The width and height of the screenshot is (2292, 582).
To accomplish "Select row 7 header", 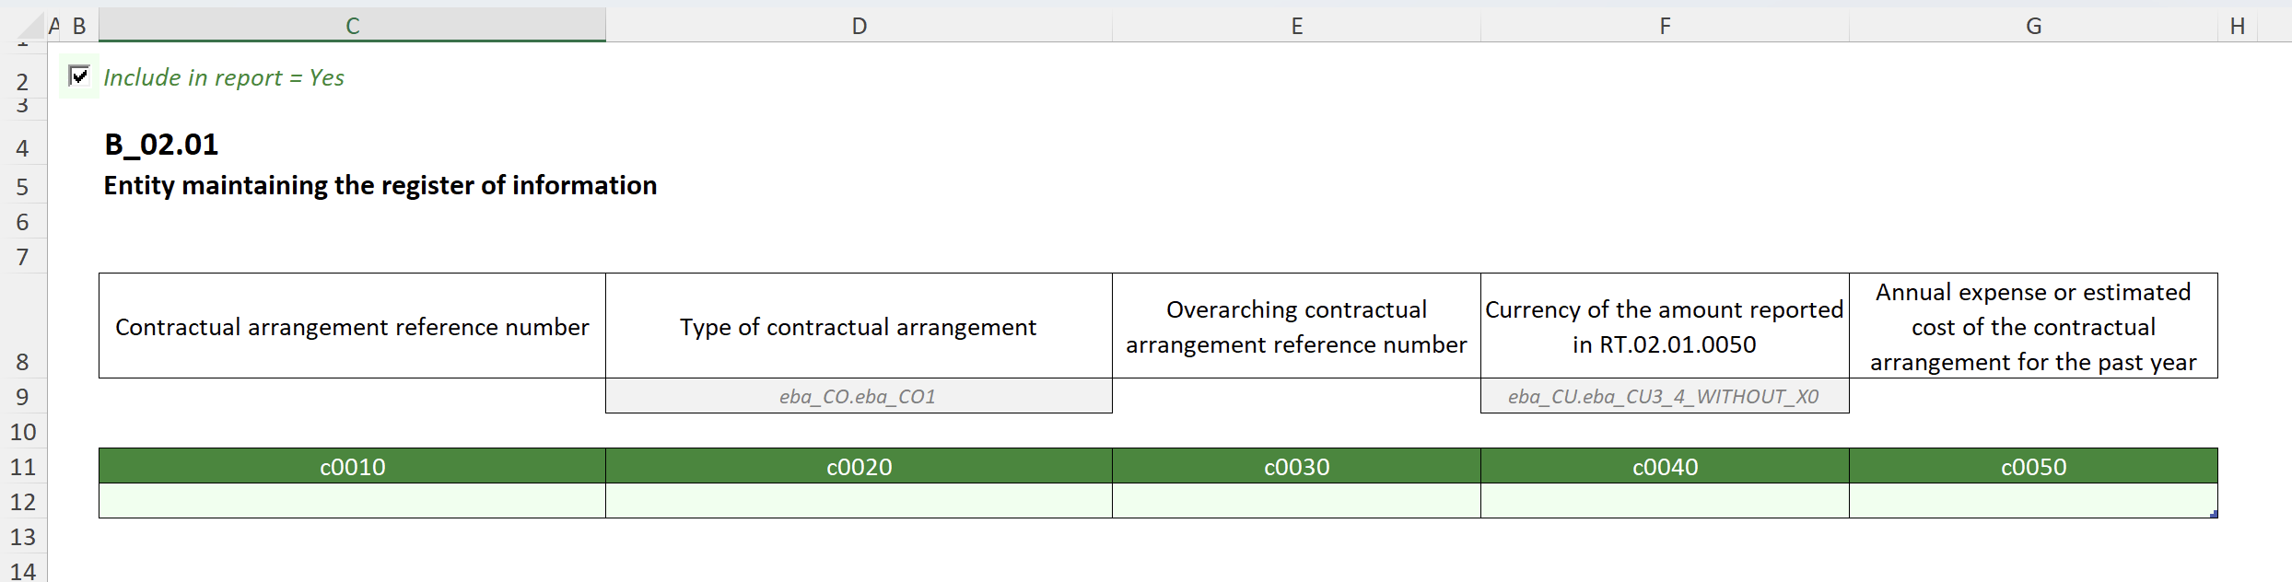I will tap(23, 257).
